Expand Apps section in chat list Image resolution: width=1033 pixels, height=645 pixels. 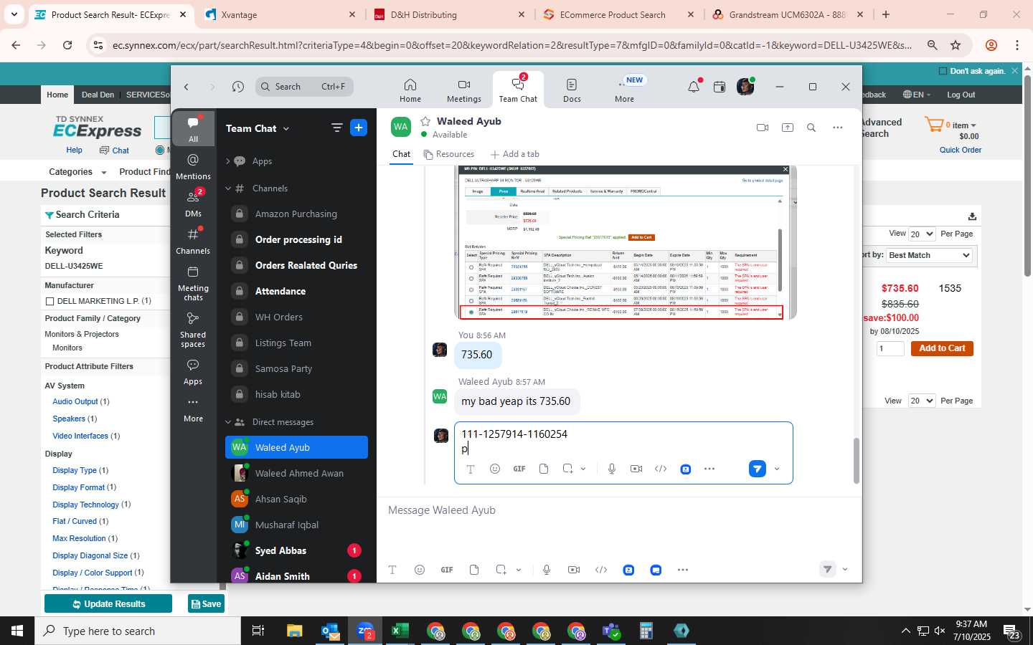tap(228, 161)
